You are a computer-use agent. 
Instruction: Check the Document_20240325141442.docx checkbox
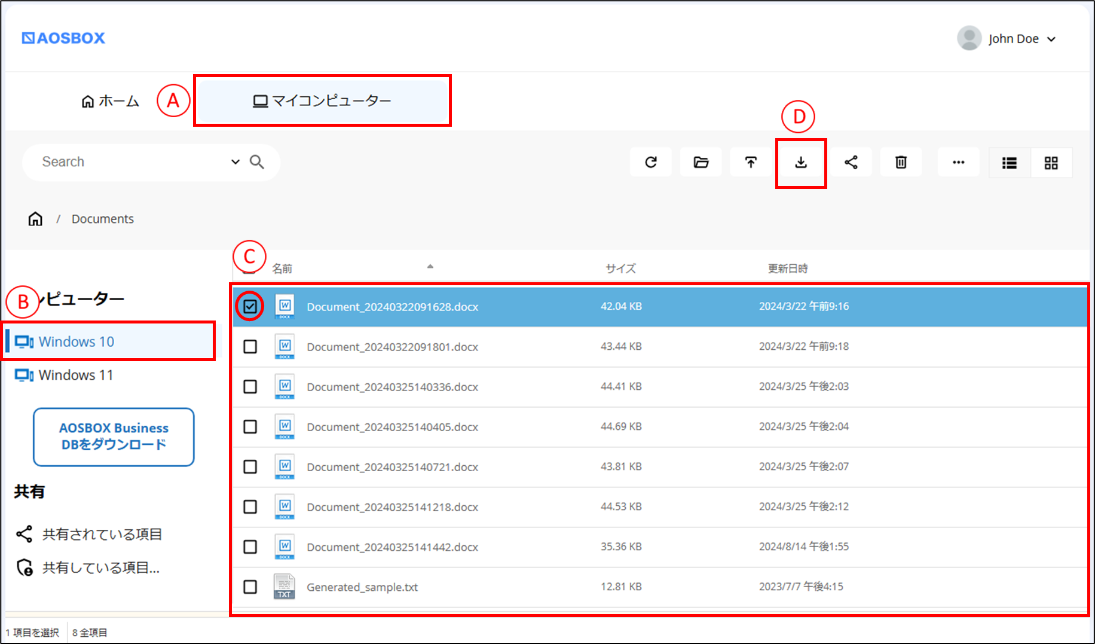tap(250, 547)
